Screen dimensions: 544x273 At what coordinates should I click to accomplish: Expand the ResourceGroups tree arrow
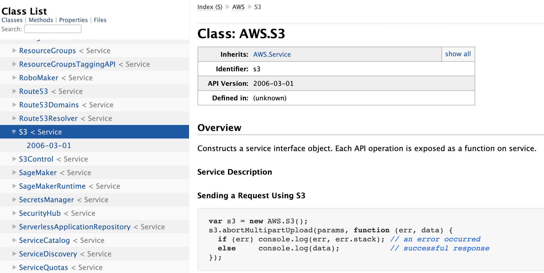click(x=14, y=50)
